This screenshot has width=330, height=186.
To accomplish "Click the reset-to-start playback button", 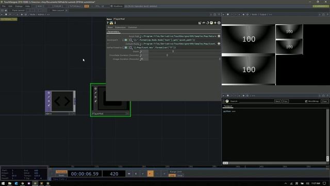I will tap(129, 174).
